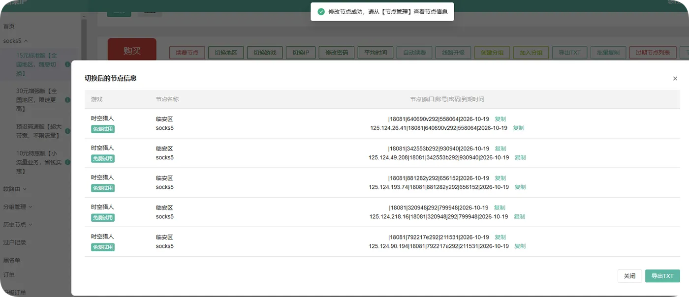The width and height of the screenshot is (689, 297).
Task: Click the 切换游戏 toolbar button
Action: point(265,53)
